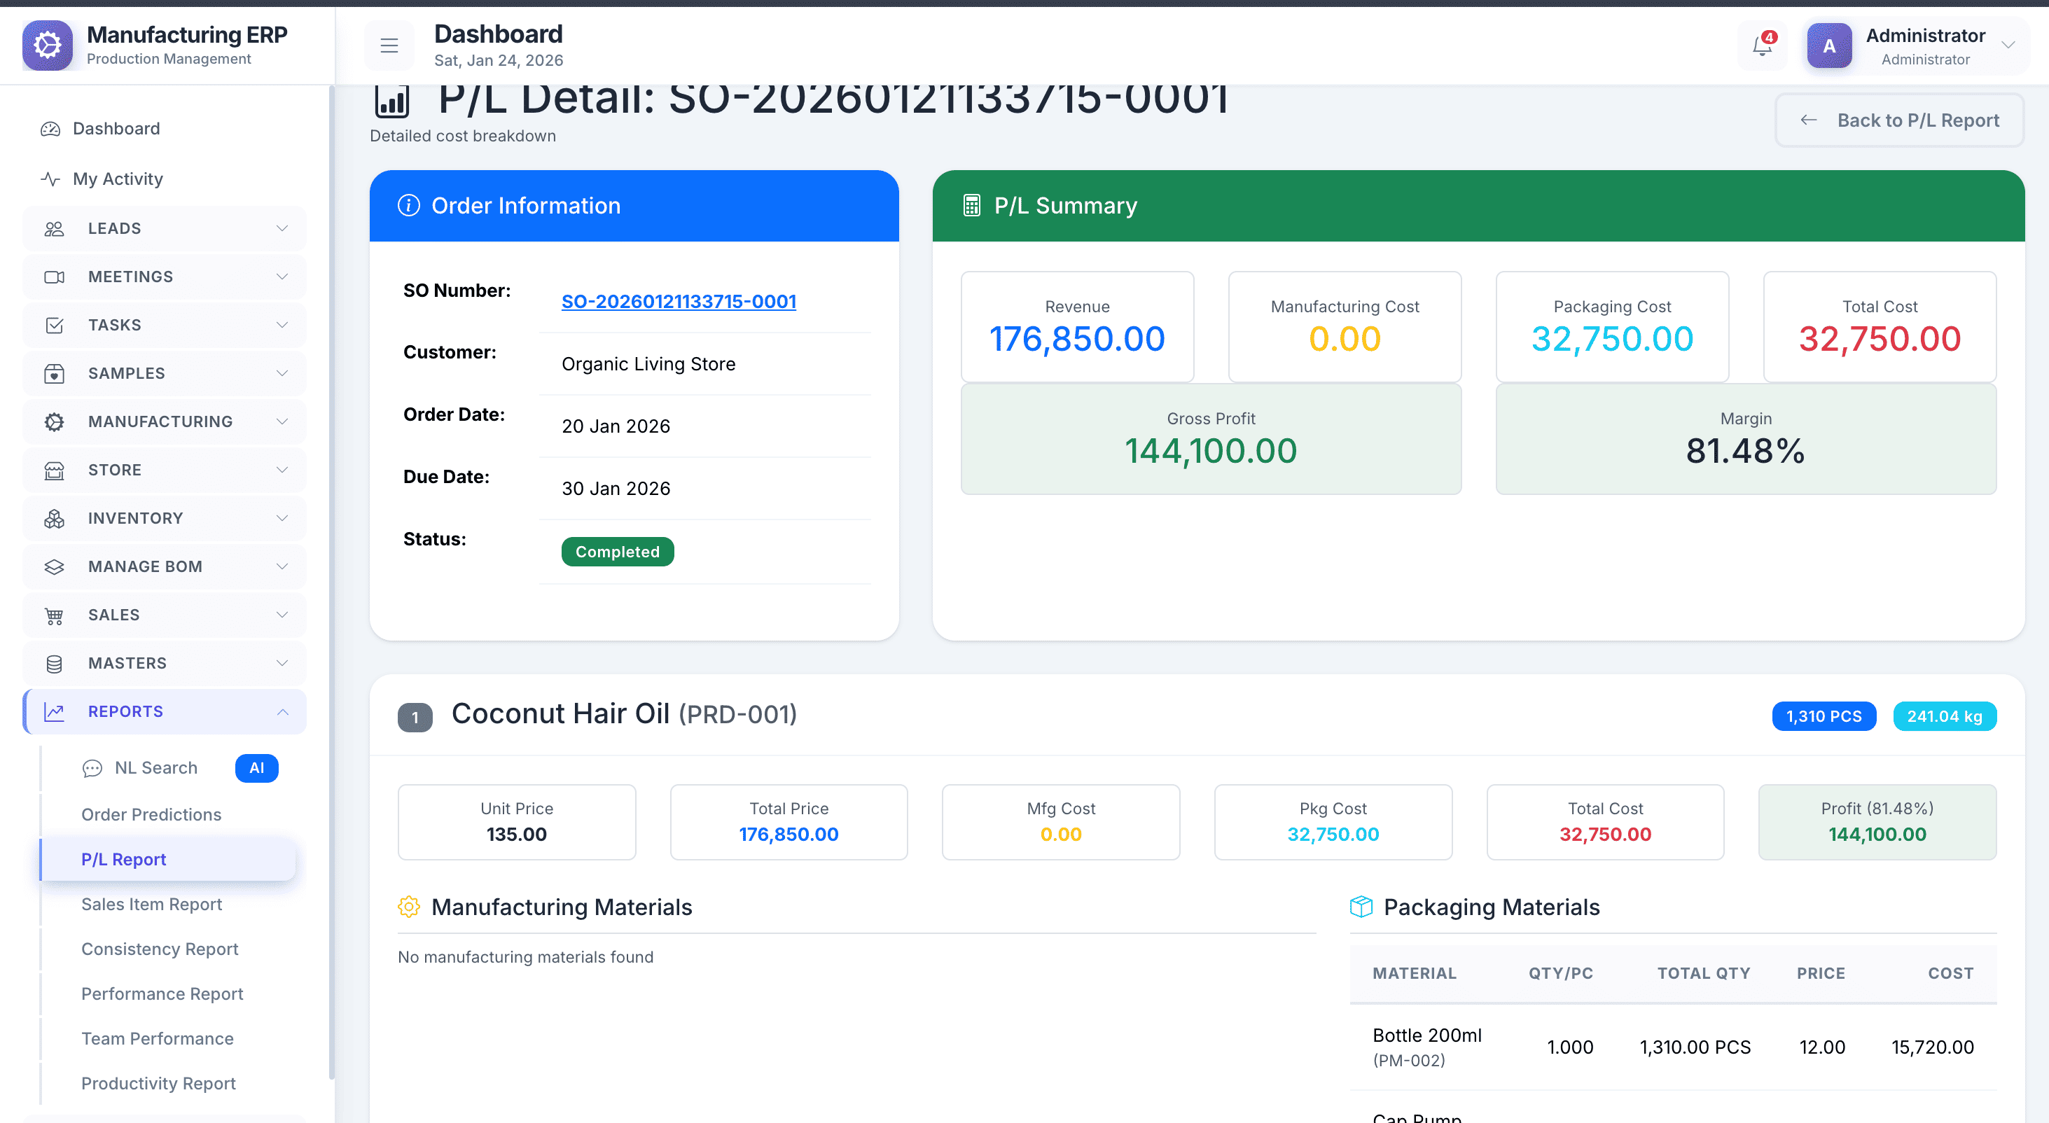
Task: Click the Store shopfront icon
Action: pyautogui.click(x=54, y=470)
